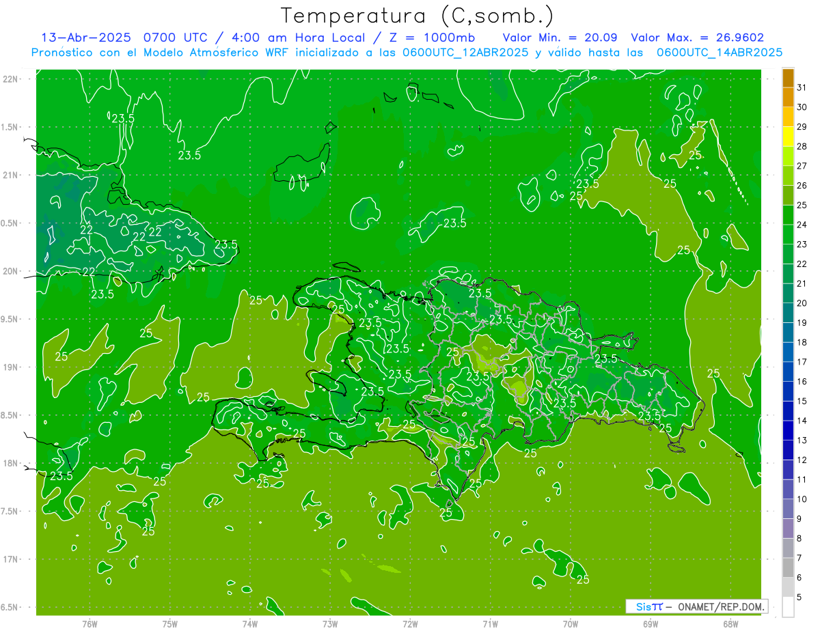Viewport: 820px width, 633px height.
Task: Select '0600UTC_12ABR2025' initialization time text
Action: (x=465, y=53)
